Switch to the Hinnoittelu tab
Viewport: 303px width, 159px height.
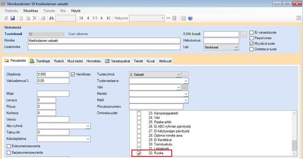[94, 61]
